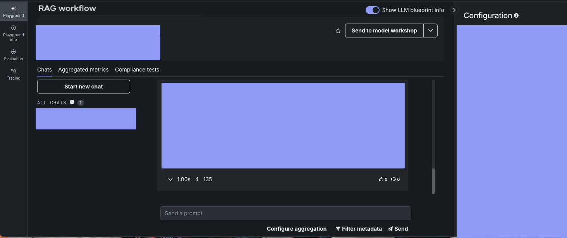Click the info icon beside Configuration
This screenshot has height=238, width=567.
516,16
